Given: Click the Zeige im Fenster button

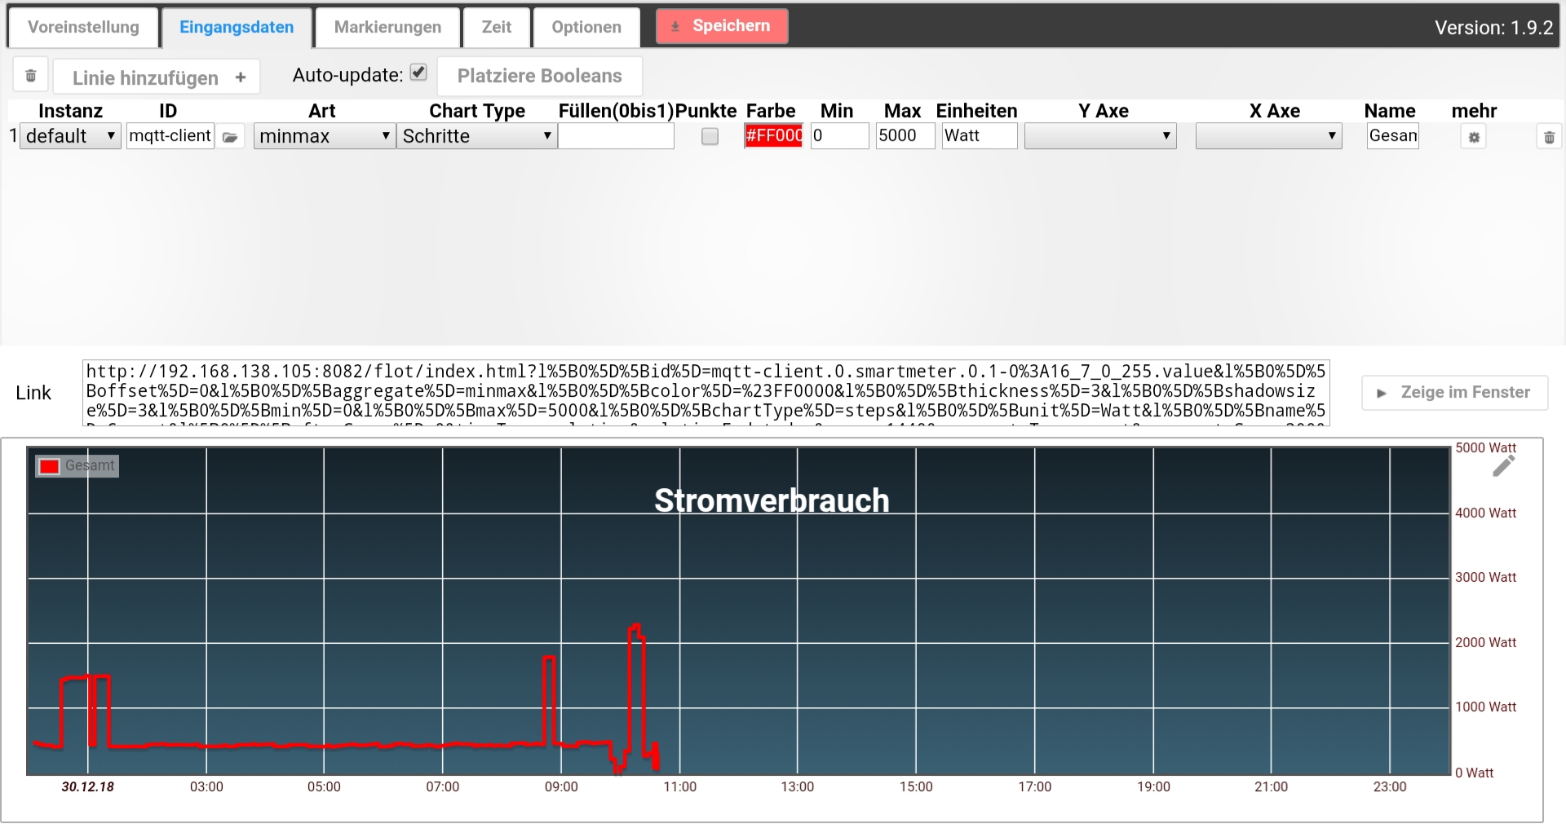Looking at the screenshot, I should tap(1455, 393).
